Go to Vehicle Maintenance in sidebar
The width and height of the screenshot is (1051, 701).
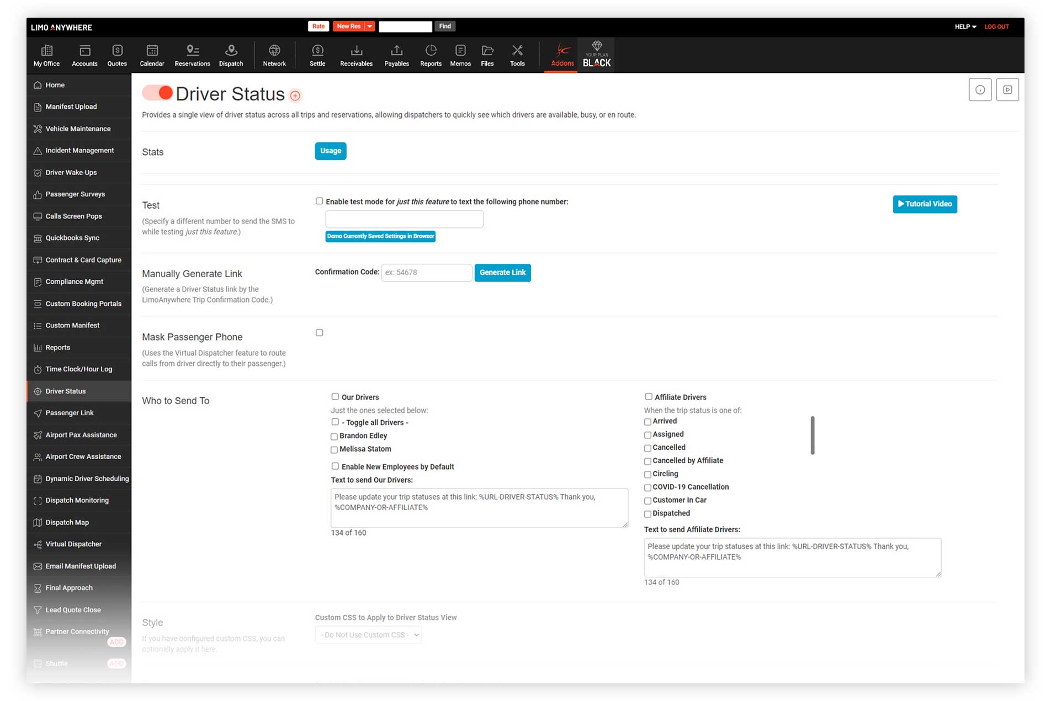pyautogui.click(x=78, y=129)
